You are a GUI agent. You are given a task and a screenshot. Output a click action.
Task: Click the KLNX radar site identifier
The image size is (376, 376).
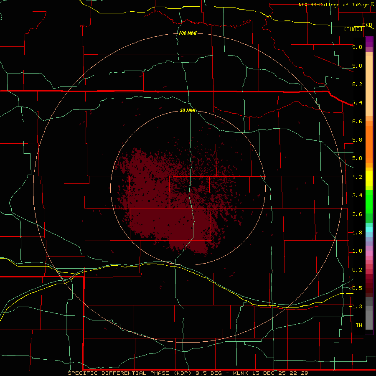tap(241, 373)
